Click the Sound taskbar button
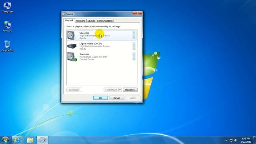 42,140
